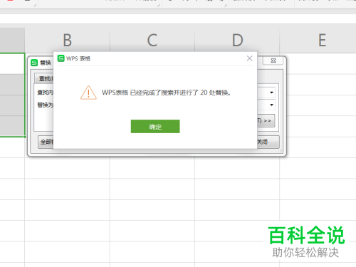Open the find content dropdown in 替换 dialog
The height and width of the screenshot is (267, 356).
coord(271,93)
